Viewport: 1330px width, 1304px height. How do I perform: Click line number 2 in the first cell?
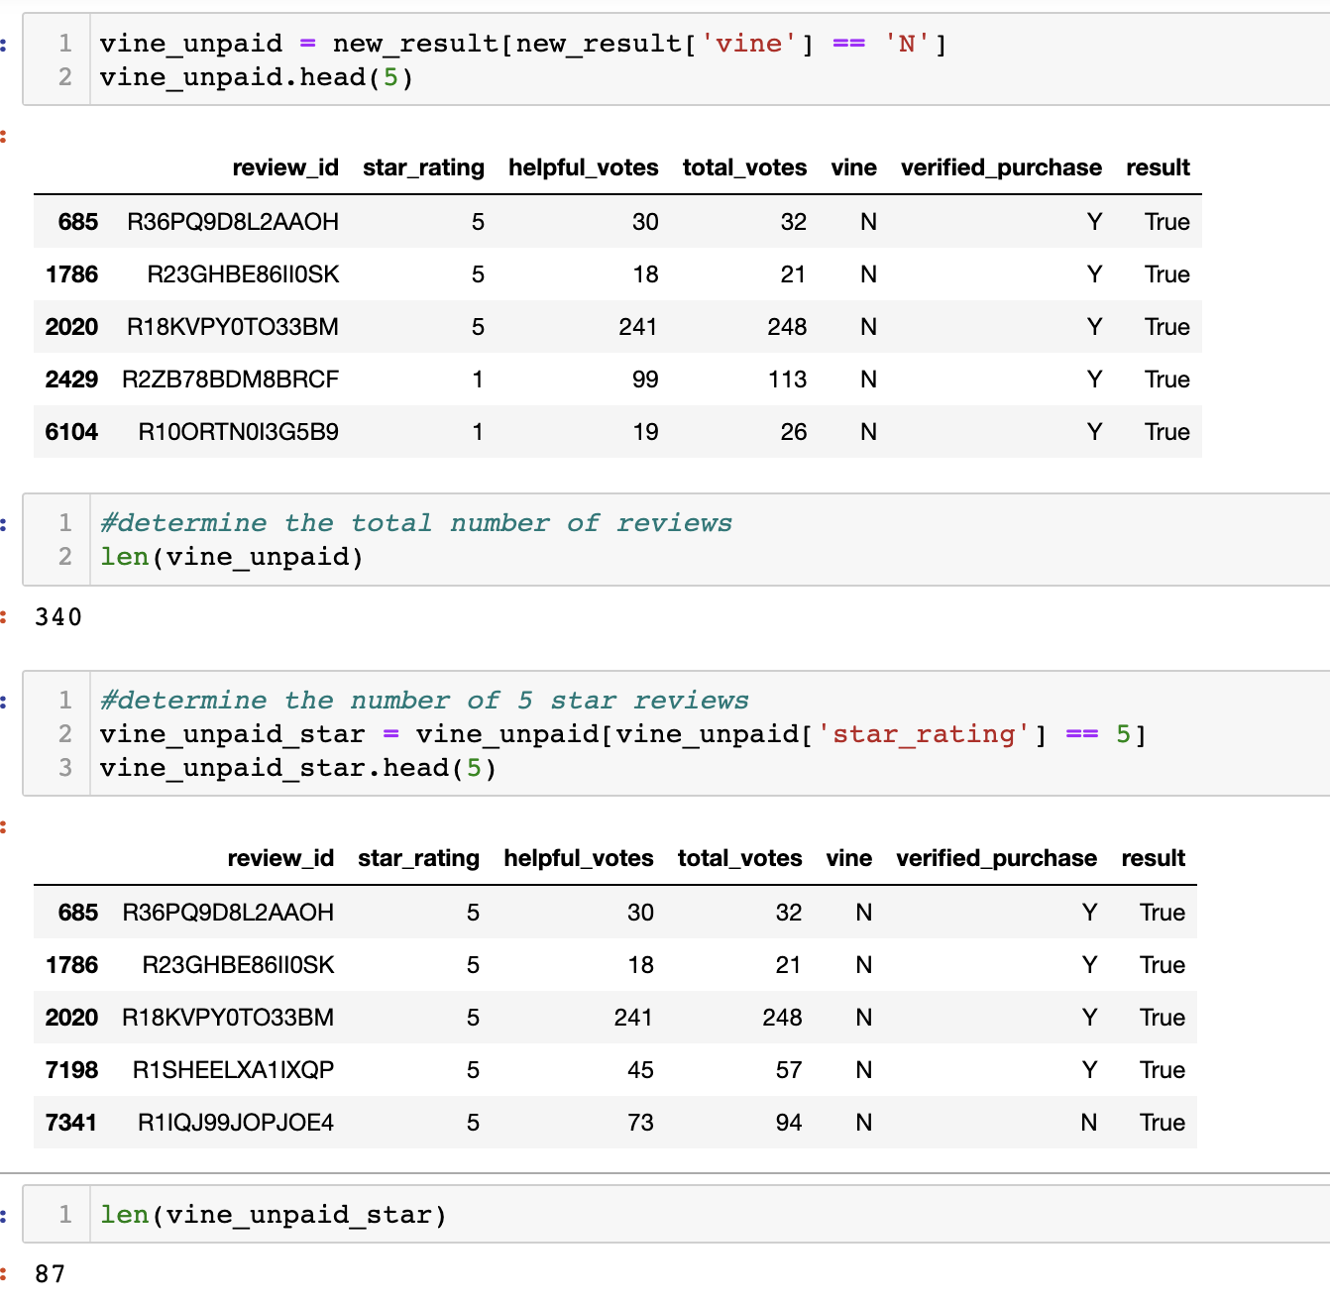pyautogui.click(x=63, y=77)
